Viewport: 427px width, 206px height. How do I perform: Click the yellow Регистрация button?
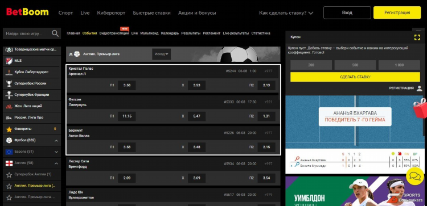point(397,12)
